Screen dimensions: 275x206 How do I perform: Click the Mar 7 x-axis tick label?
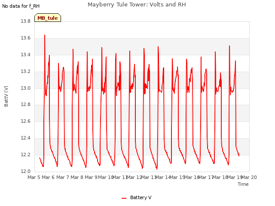click(x=63, y=177)
